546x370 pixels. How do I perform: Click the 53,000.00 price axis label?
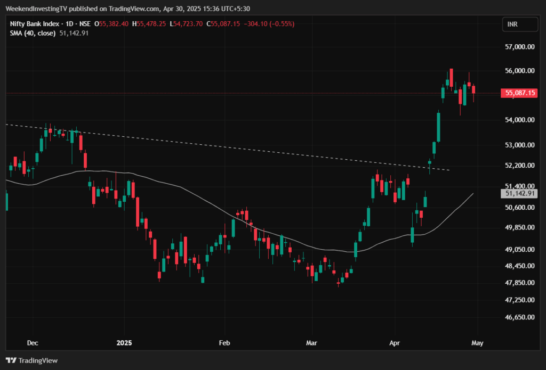[x=520, y=145]
